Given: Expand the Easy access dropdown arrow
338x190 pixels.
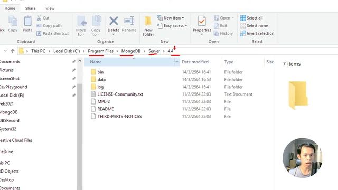Looking at the screenshot, I should (186, 26).
